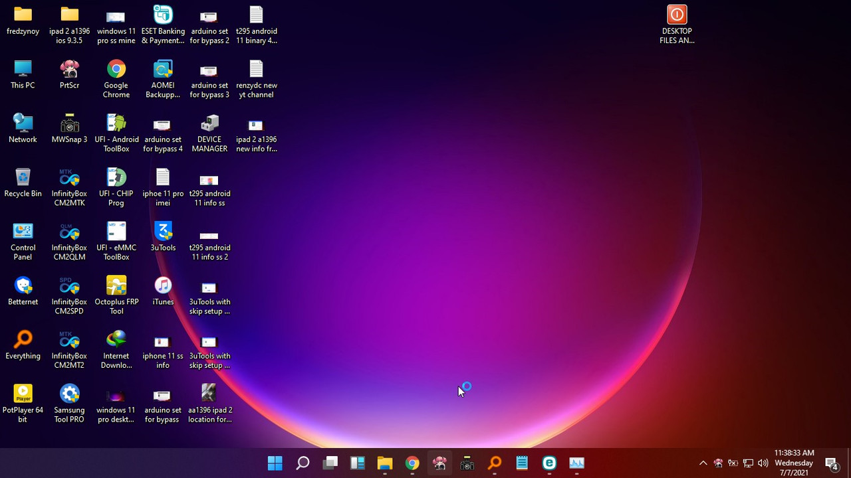The width and height of the screenshot is (851, 478).
Task: Open Task View from taskbar
Action: pos(330,463)
